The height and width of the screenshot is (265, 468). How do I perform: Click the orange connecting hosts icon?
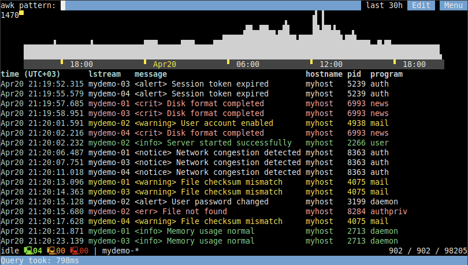pyautogui.click(x=51, y=251)
